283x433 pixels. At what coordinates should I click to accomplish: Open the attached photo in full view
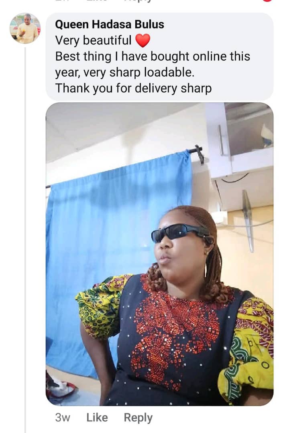point(159,254)
